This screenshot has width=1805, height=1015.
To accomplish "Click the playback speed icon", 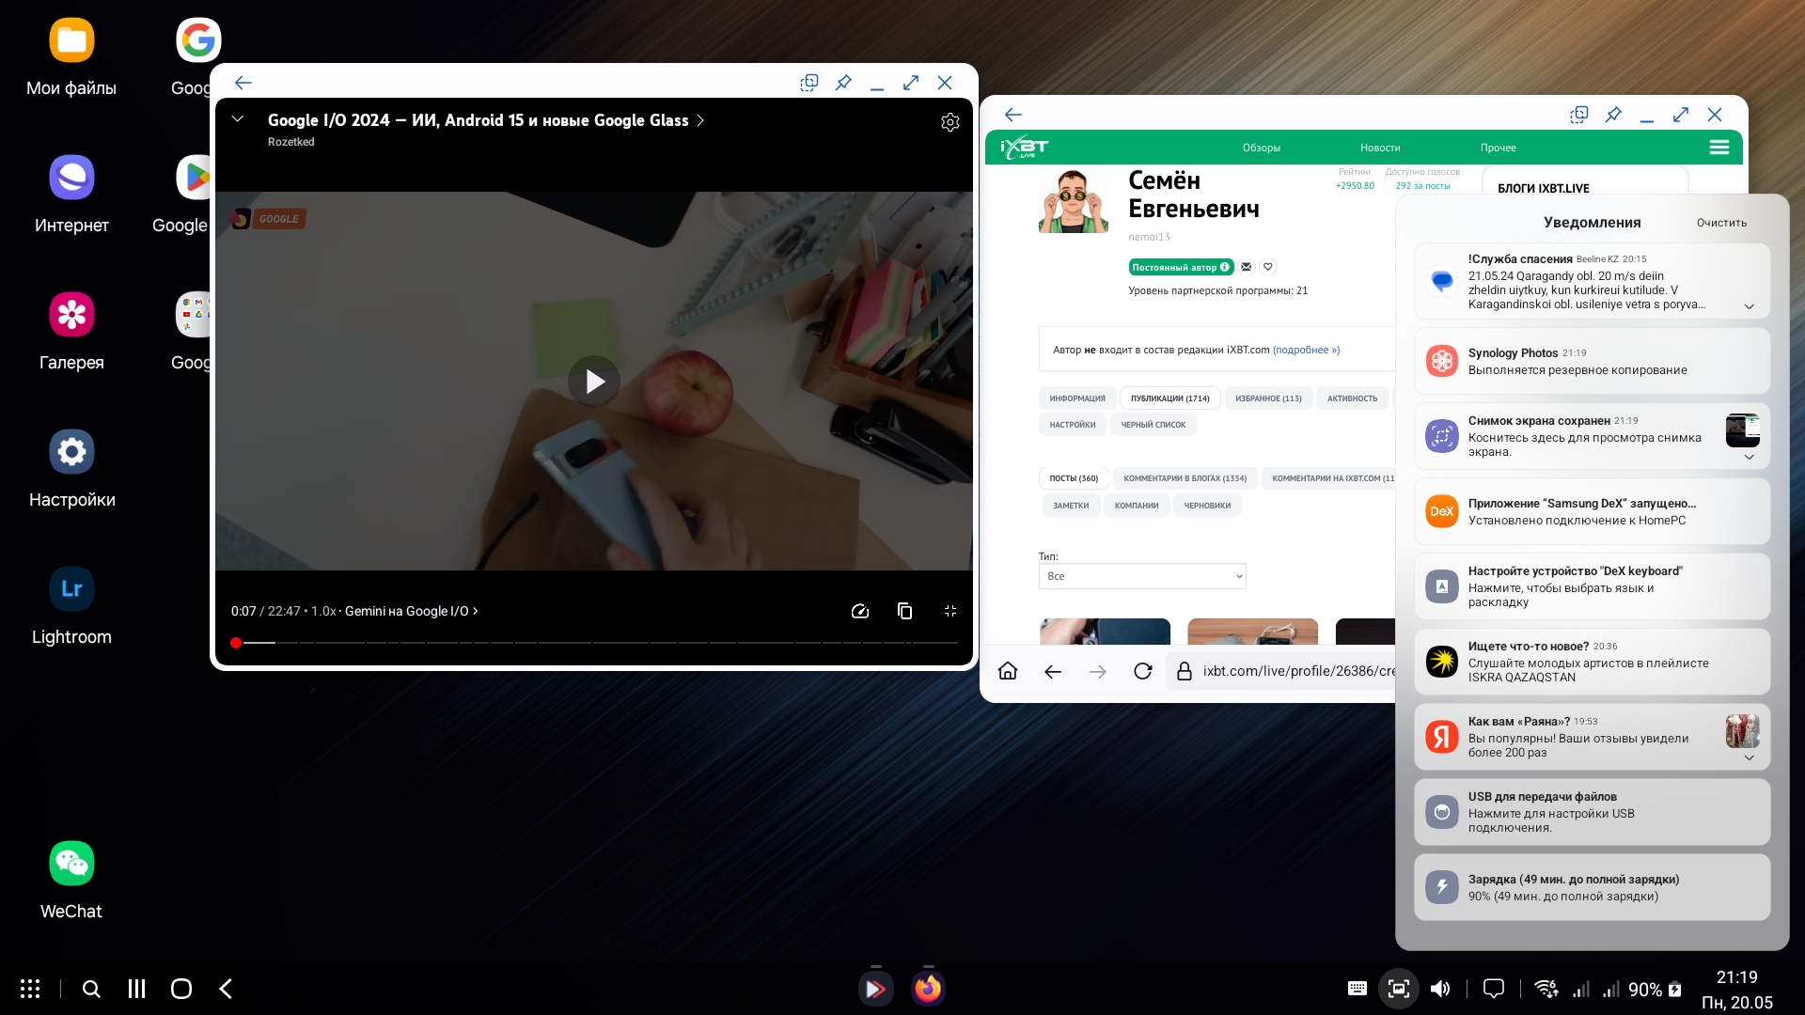I will pyautogui.click(x=859, y=611).
